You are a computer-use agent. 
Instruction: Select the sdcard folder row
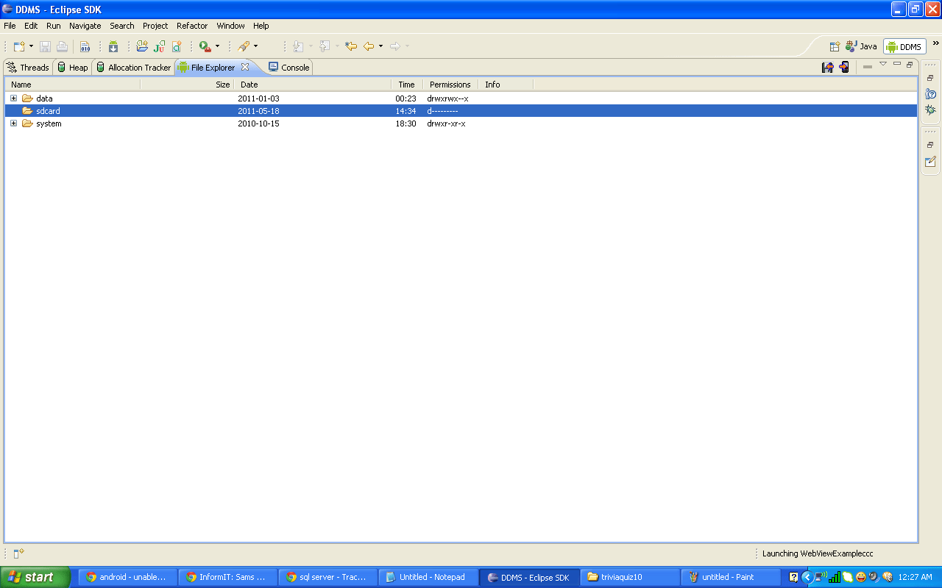point(461,111)
